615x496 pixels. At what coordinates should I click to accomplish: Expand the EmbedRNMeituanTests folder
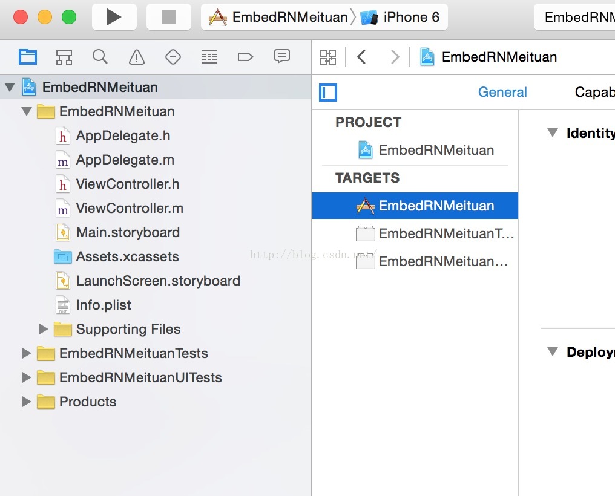click(26, 353)
